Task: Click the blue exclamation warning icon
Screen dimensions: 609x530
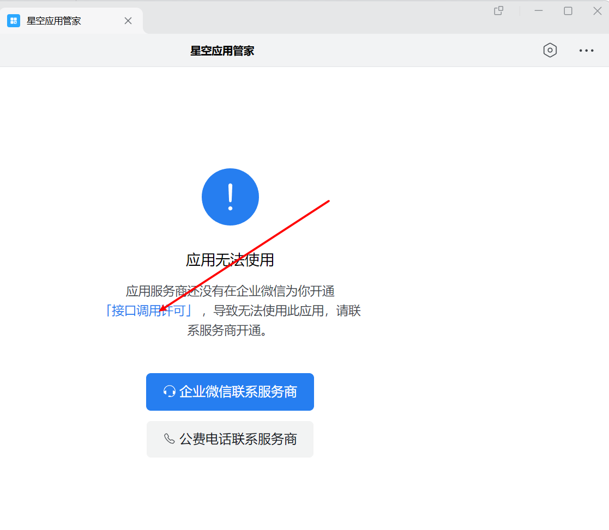Action: point(230,197)
